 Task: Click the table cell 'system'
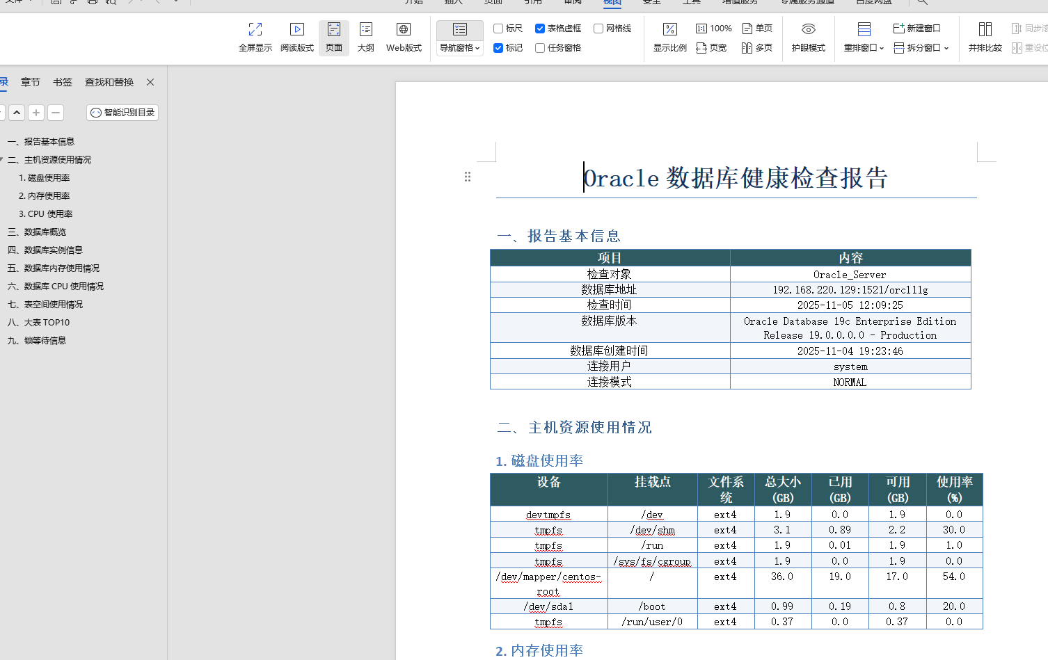850,367
